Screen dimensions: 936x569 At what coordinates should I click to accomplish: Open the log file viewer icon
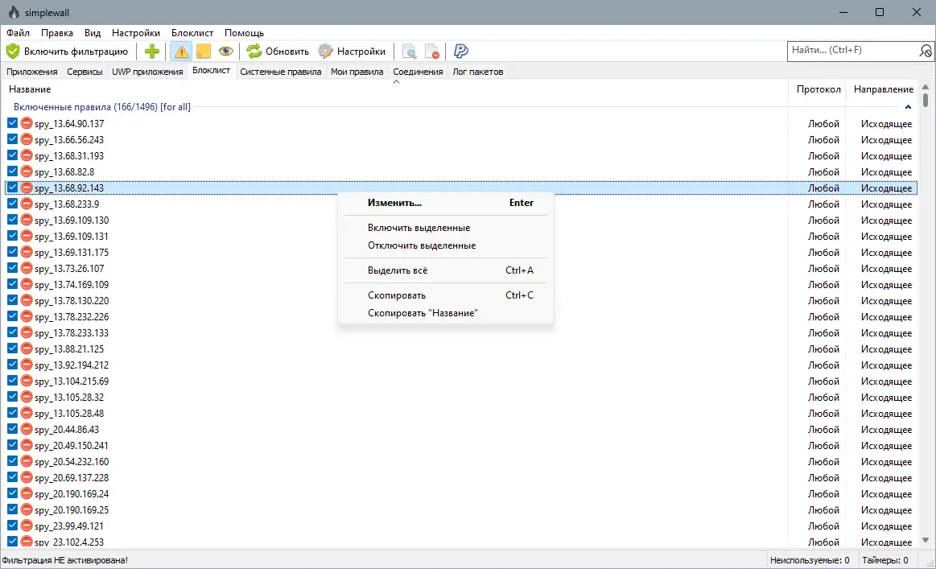(x=410, y=52)
